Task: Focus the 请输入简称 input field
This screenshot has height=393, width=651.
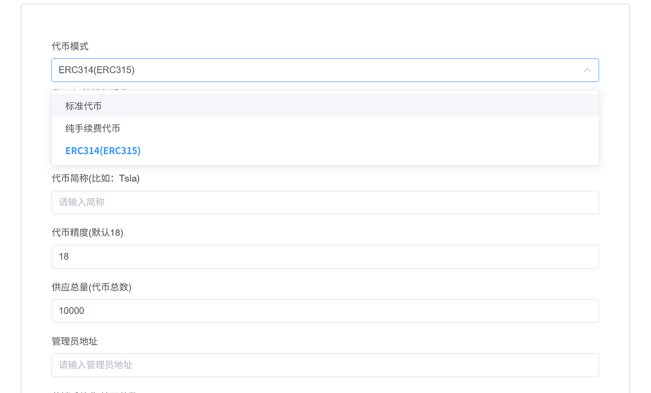Action: coord(325,202)
